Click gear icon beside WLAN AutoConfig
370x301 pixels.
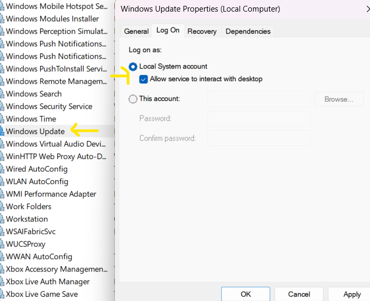click(2, 181)
